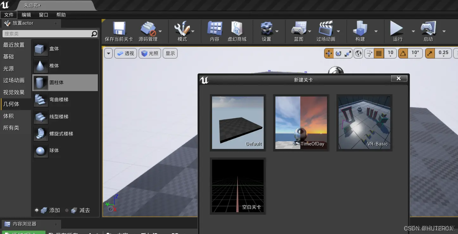Toggle rotation snapping angle icon

pos(403,53)
